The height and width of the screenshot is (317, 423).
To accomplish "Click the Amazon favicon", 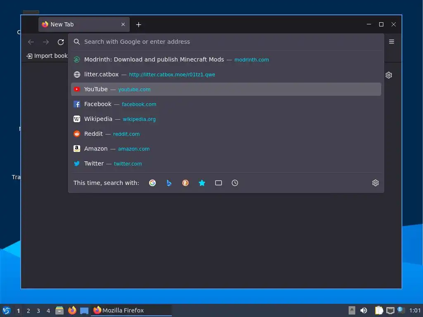I will point(77,149).
